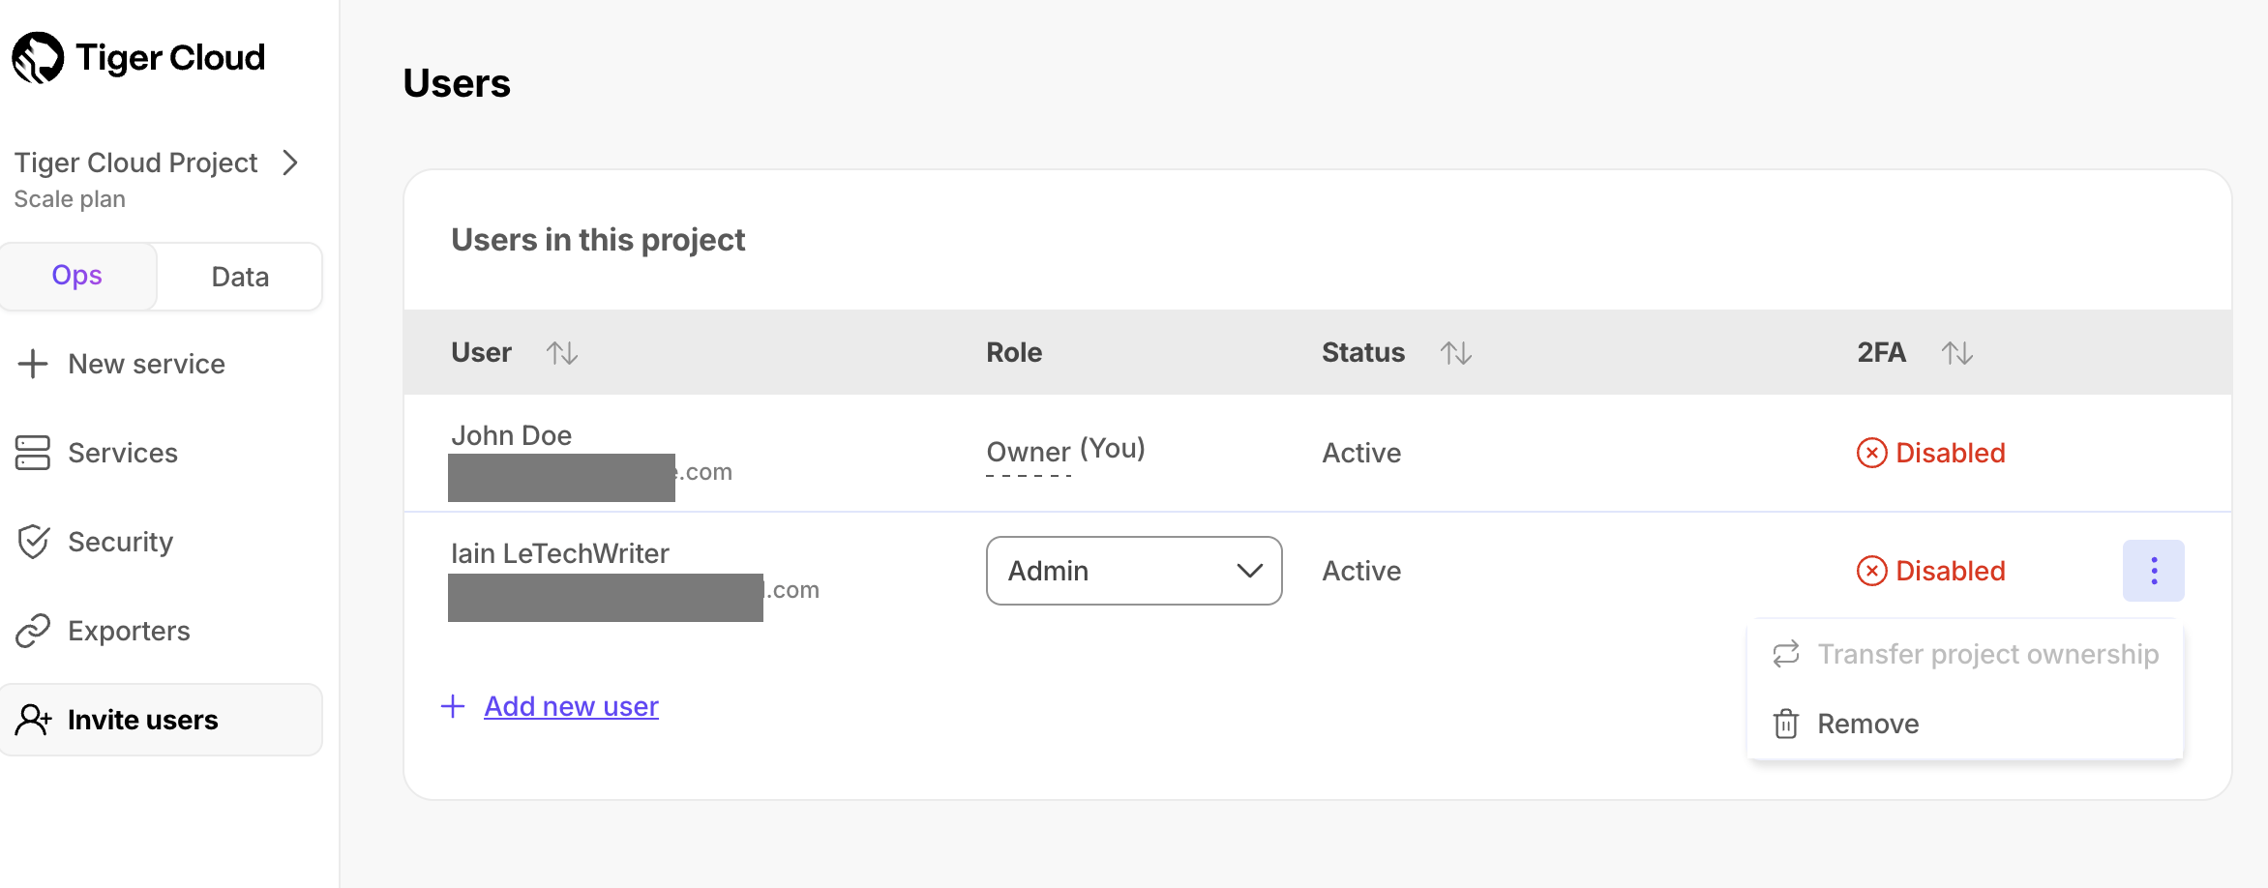The height and width of the screenshot is (888, 2268).
Task: Open New service from the sidebar
Action: (x=146, y=364)
